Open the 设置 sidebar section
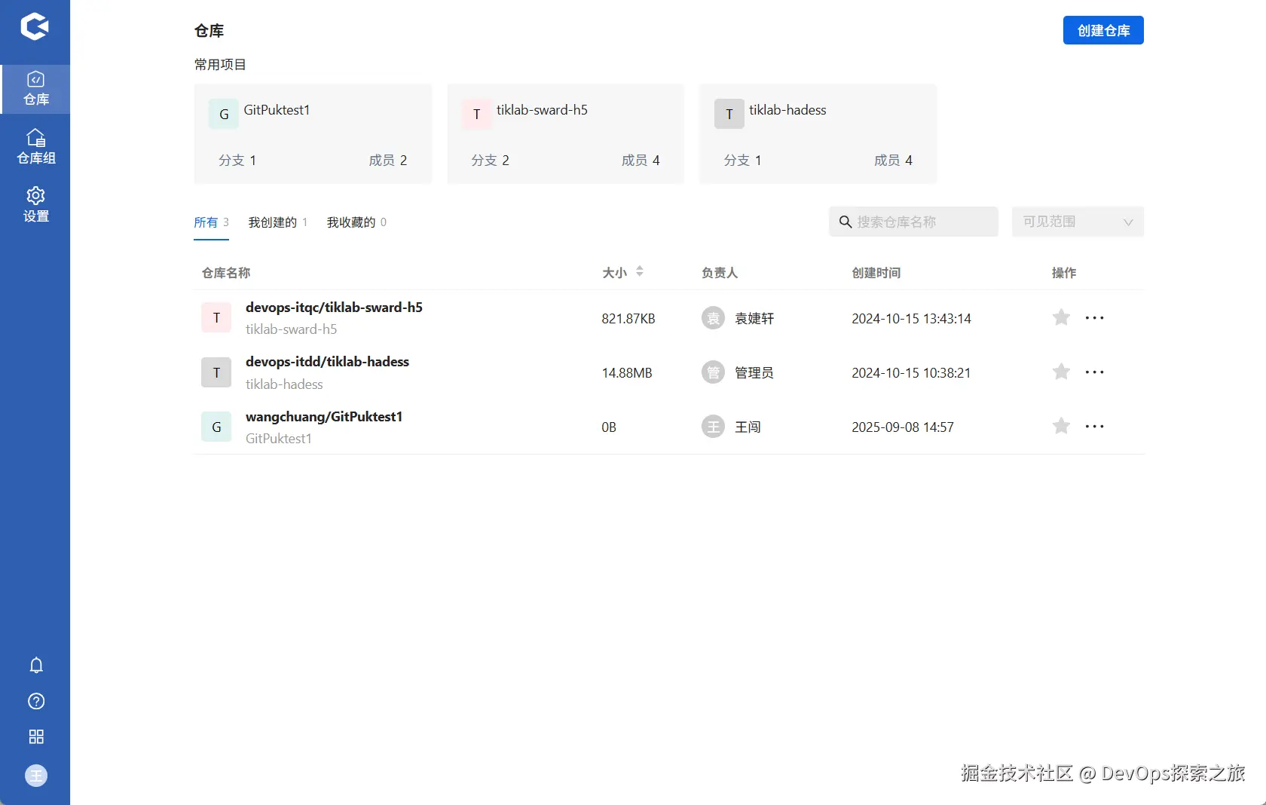 (x=35, y=205)
